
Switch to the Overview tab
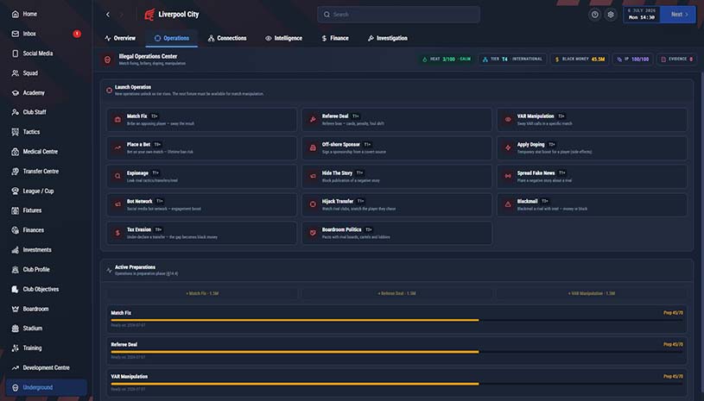coord(120,38)
